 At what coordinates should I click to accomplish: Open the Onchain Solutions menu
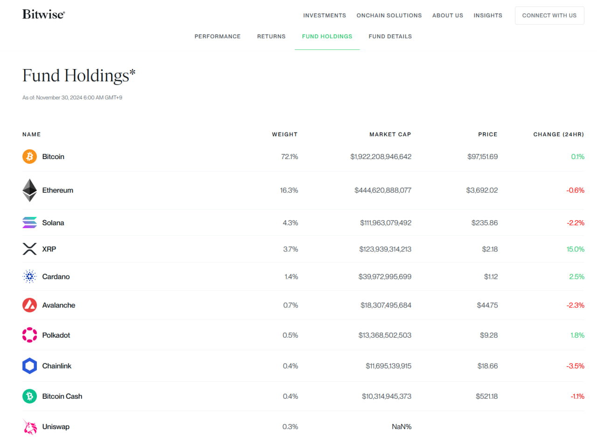(x=389, y=15)
